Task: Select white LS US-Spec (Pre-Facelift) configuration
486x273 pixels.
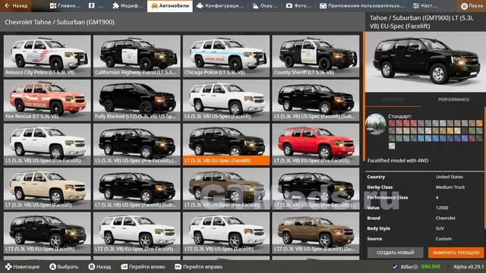Action: click(x=47, y=145)
